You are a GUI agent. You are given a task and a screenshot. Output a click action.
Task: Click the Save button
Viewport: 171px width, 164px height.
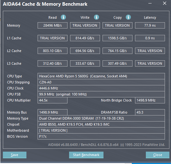[15, 155]
